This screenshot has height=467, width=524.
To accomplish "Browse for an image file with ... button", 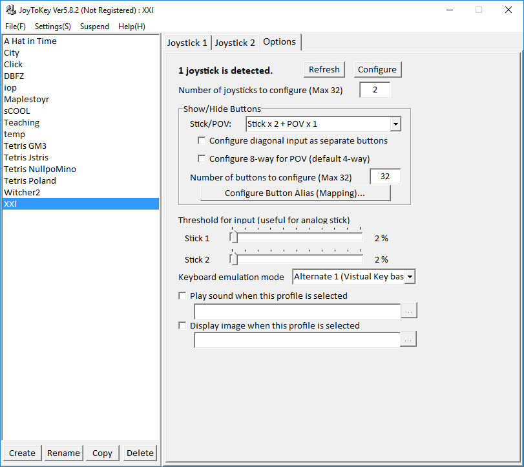I will (408, 340).
